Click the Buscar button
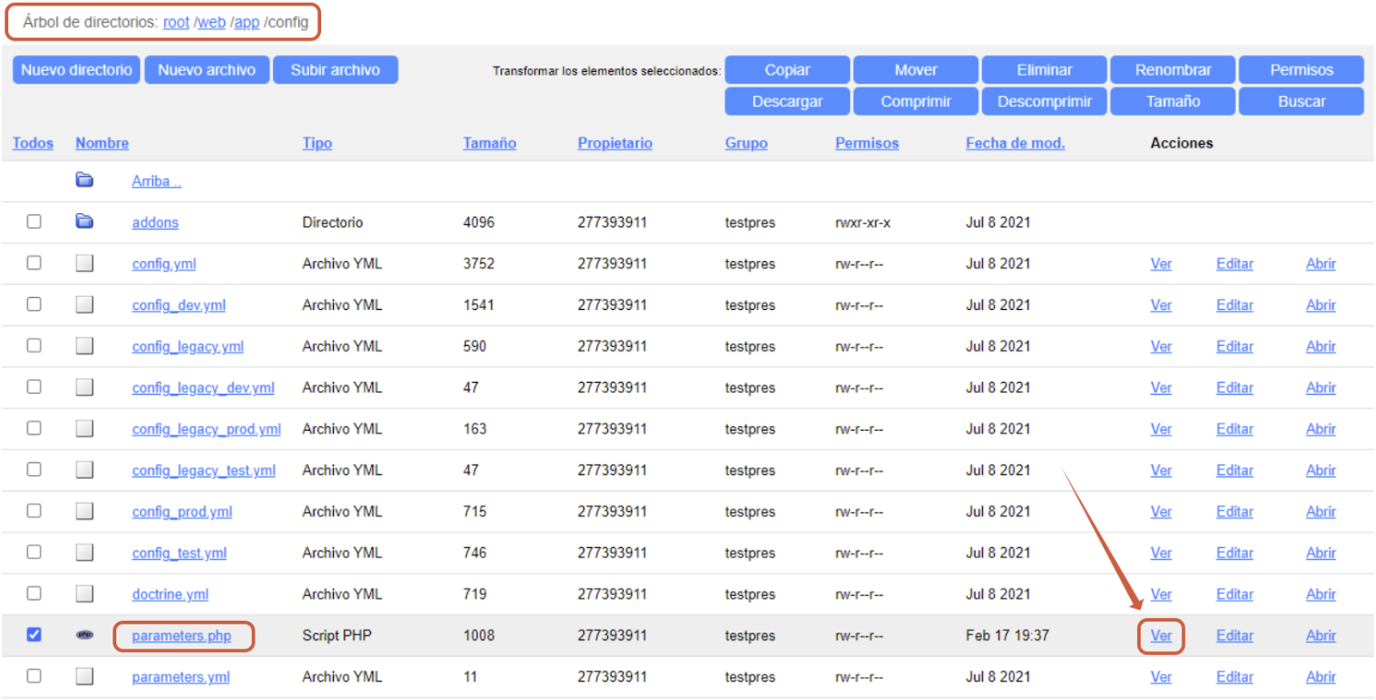 point(1301,101)
